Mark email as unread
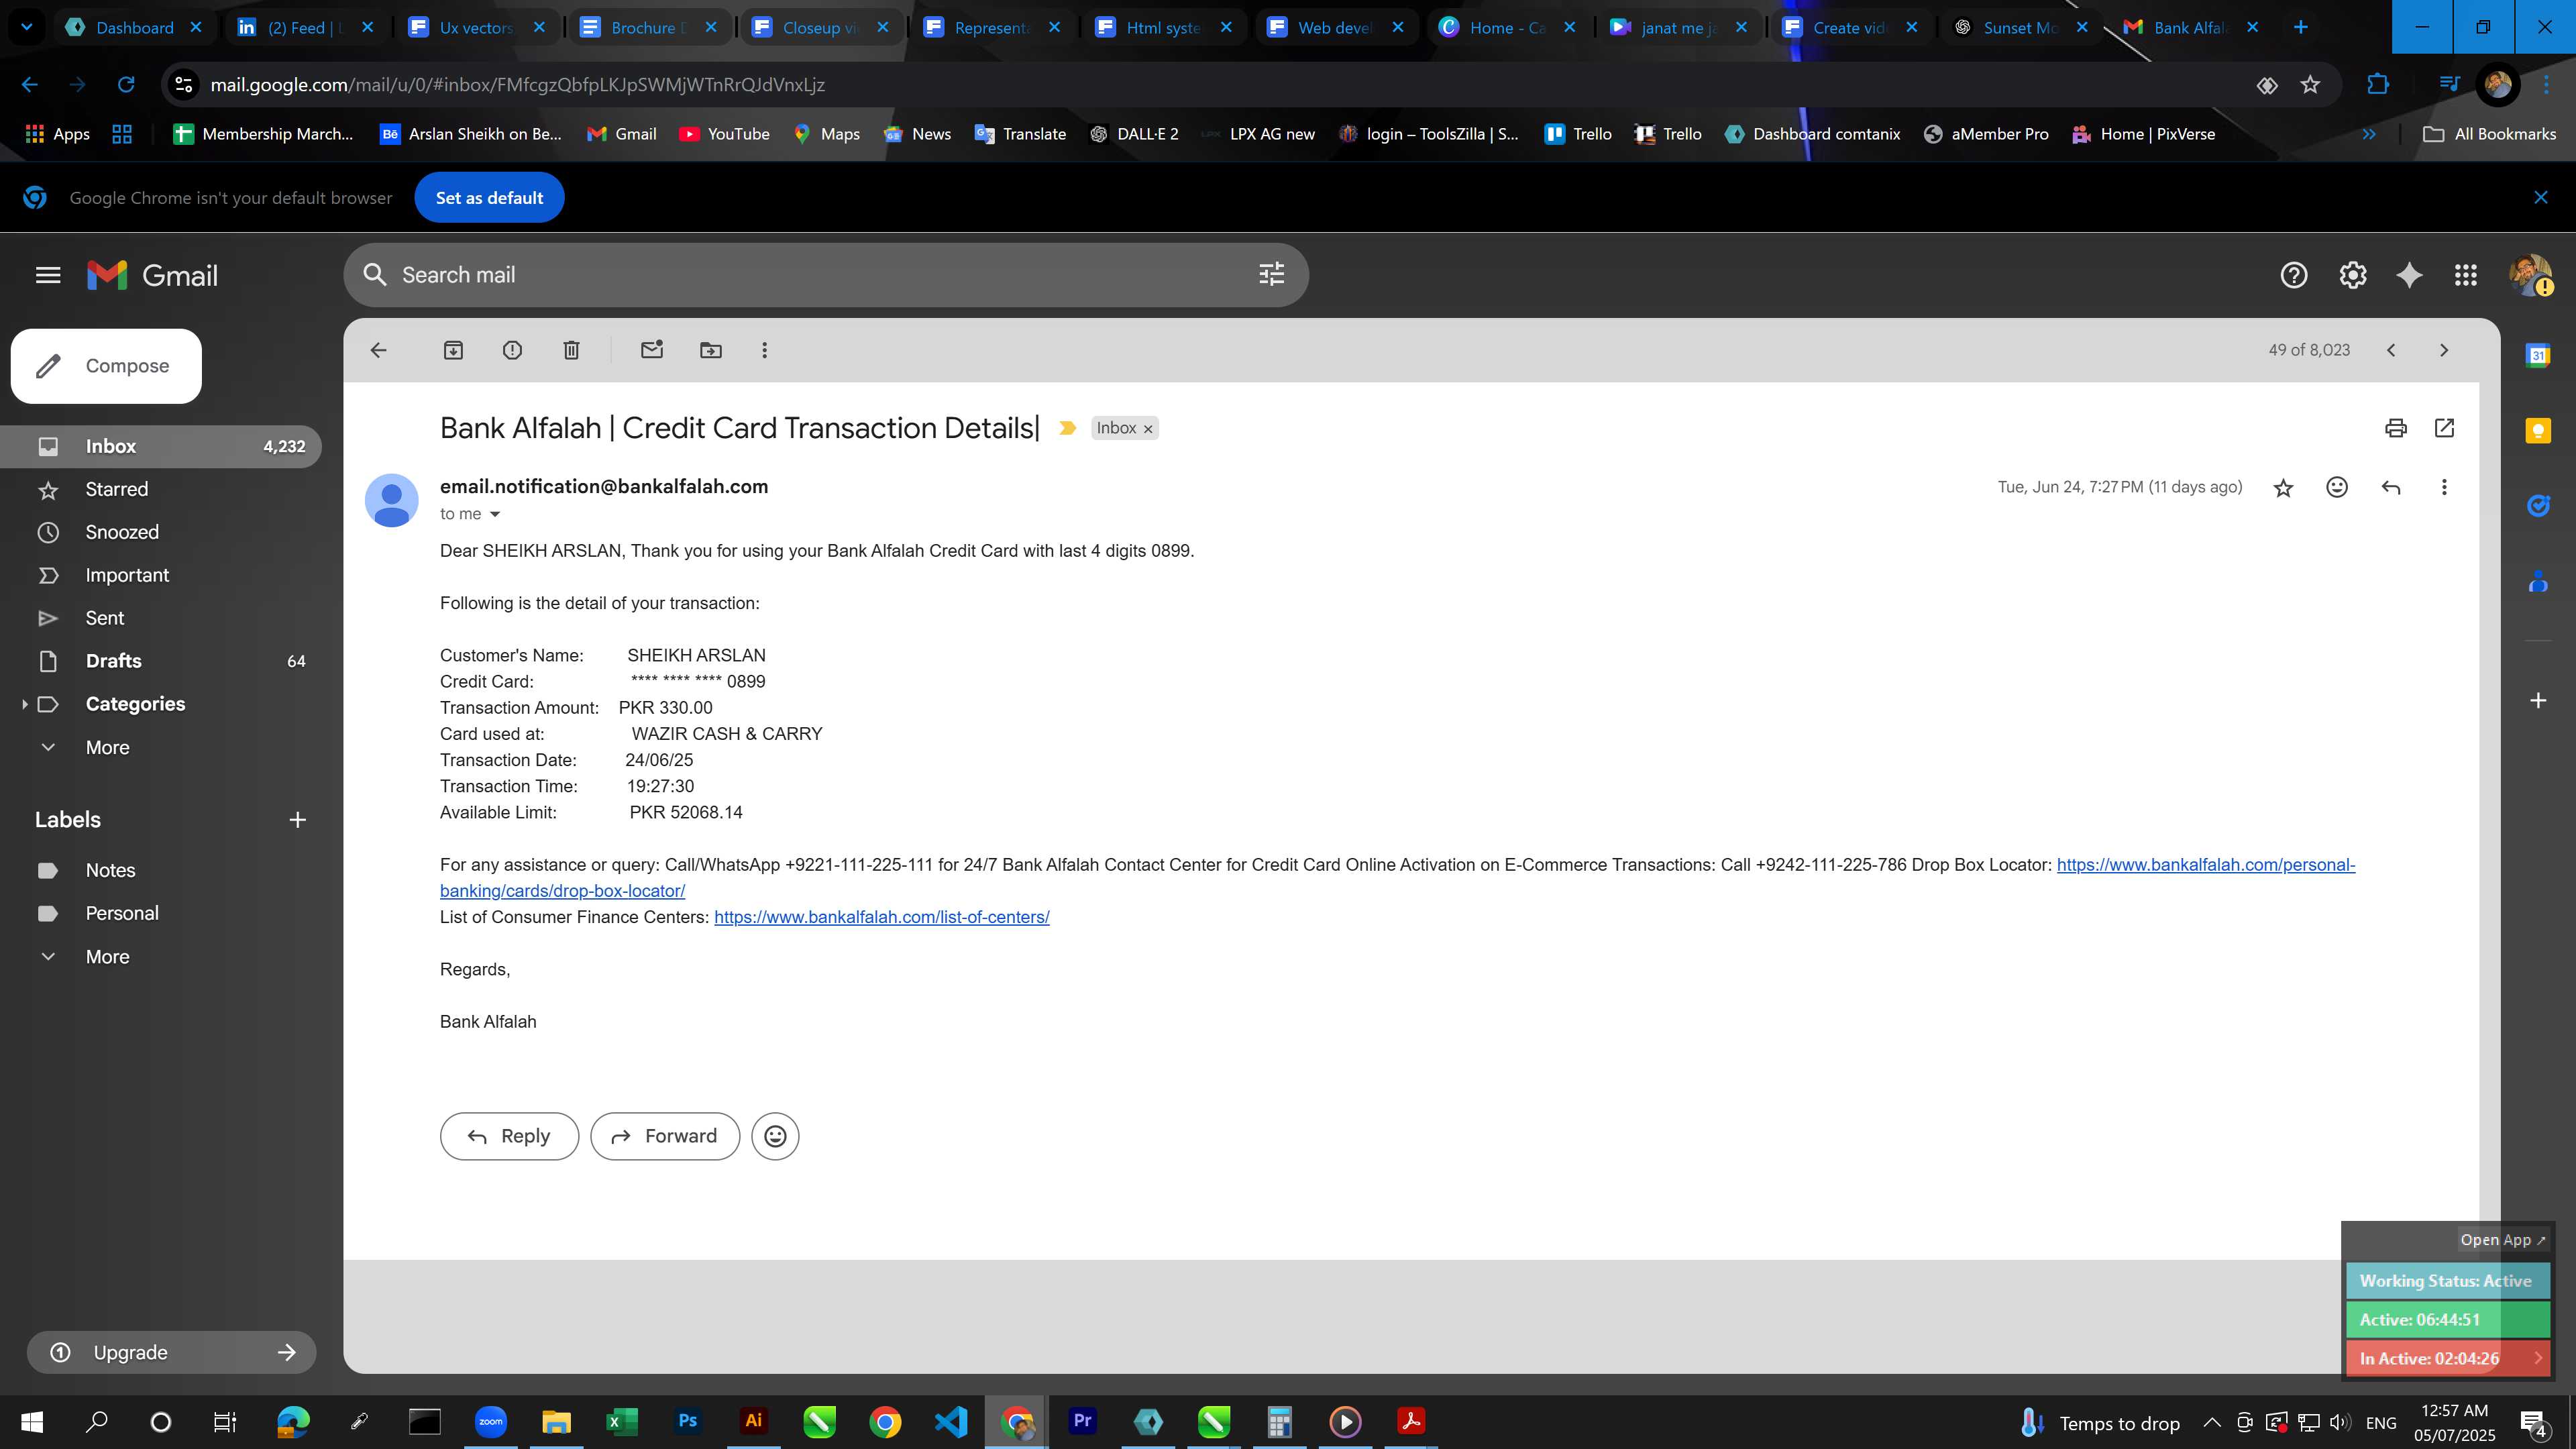Viewport: 2576px width, 1449px height. pos(651,350)
